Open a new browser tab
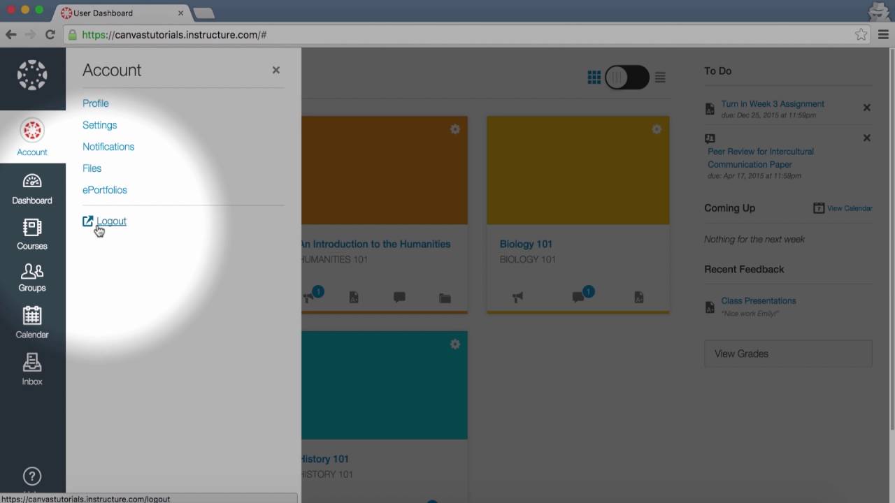 pyautogui.click(x=203, y=13)
